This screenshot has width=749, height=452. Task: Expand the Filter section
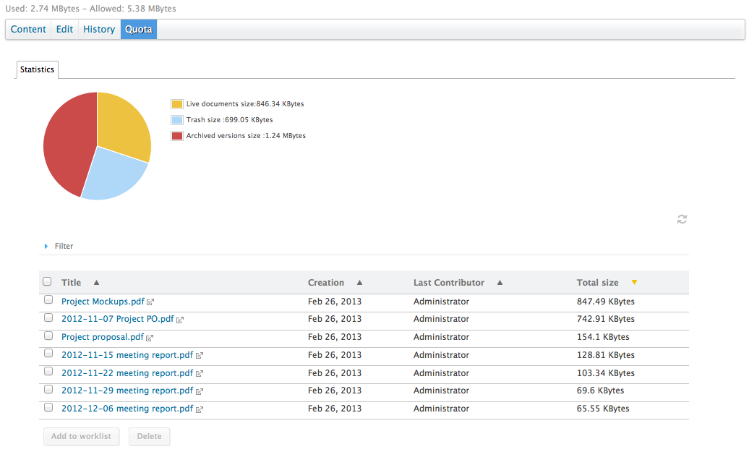[x=59, y=246]
